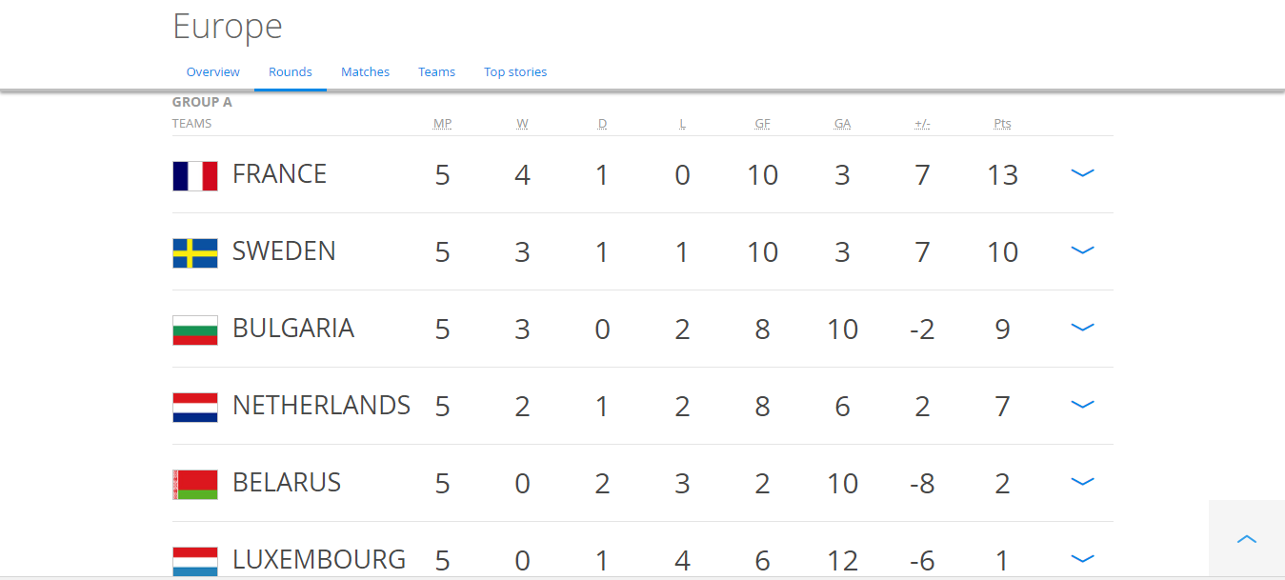Expand the France row details
Viewport: 1285px width, 580px height.
[x=1082, y=173]
